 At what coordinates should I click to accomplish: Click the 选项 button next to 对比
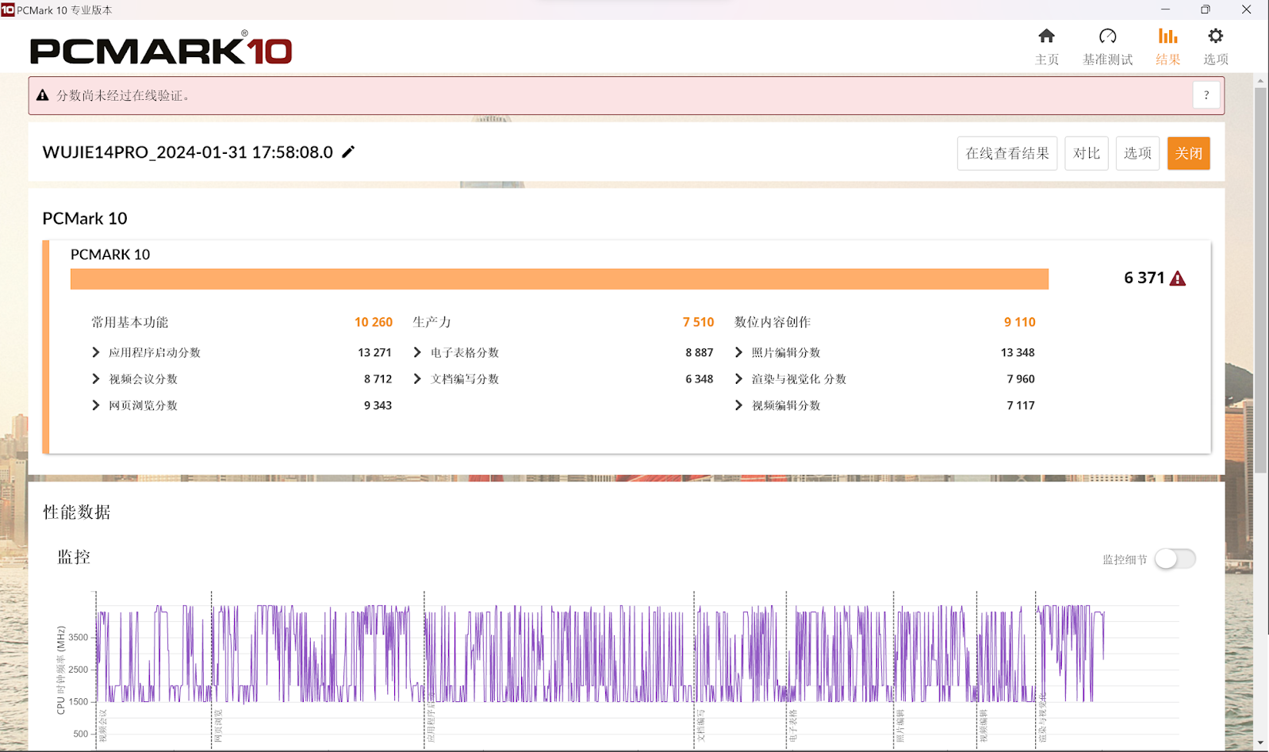1137,153
